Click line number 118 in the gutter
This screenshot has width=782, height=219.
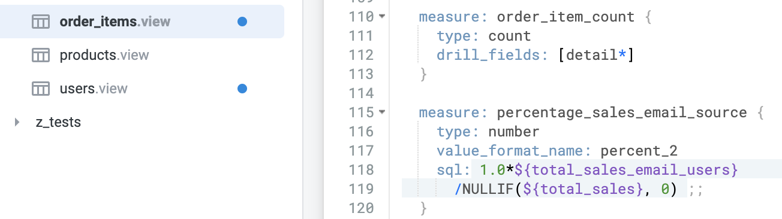click(x=361, y=170)
